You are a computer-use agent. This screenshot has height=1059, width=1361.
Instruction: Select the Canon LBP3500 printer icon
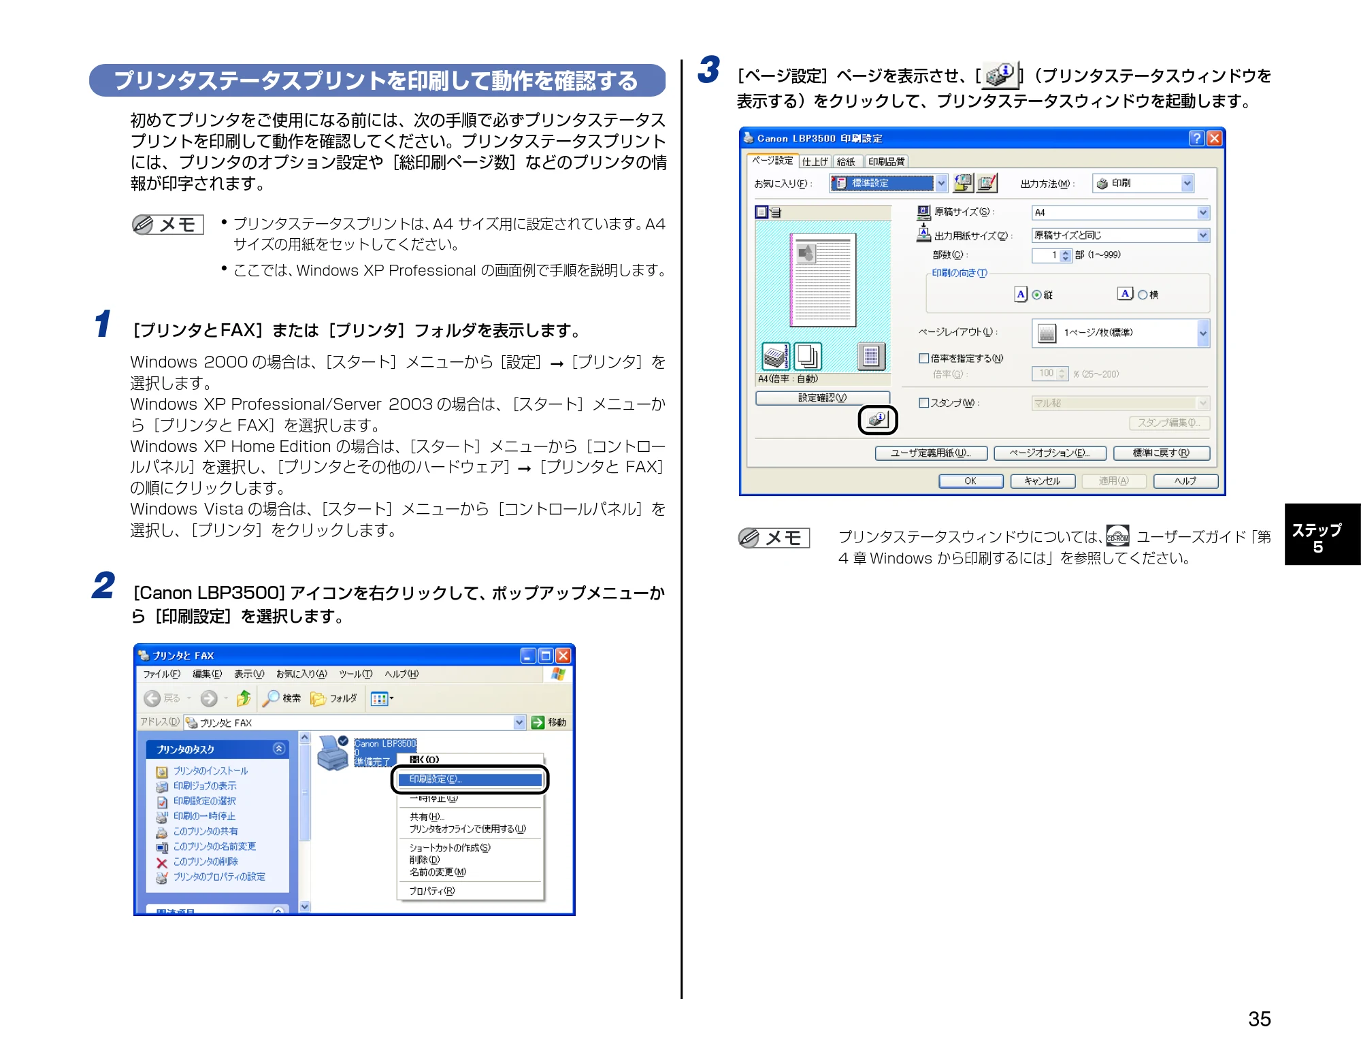[333, 753]
